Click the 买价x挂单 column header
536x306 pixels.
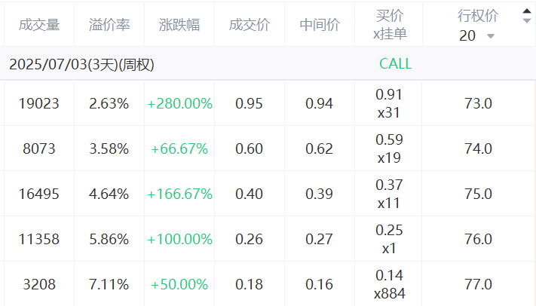390,25
